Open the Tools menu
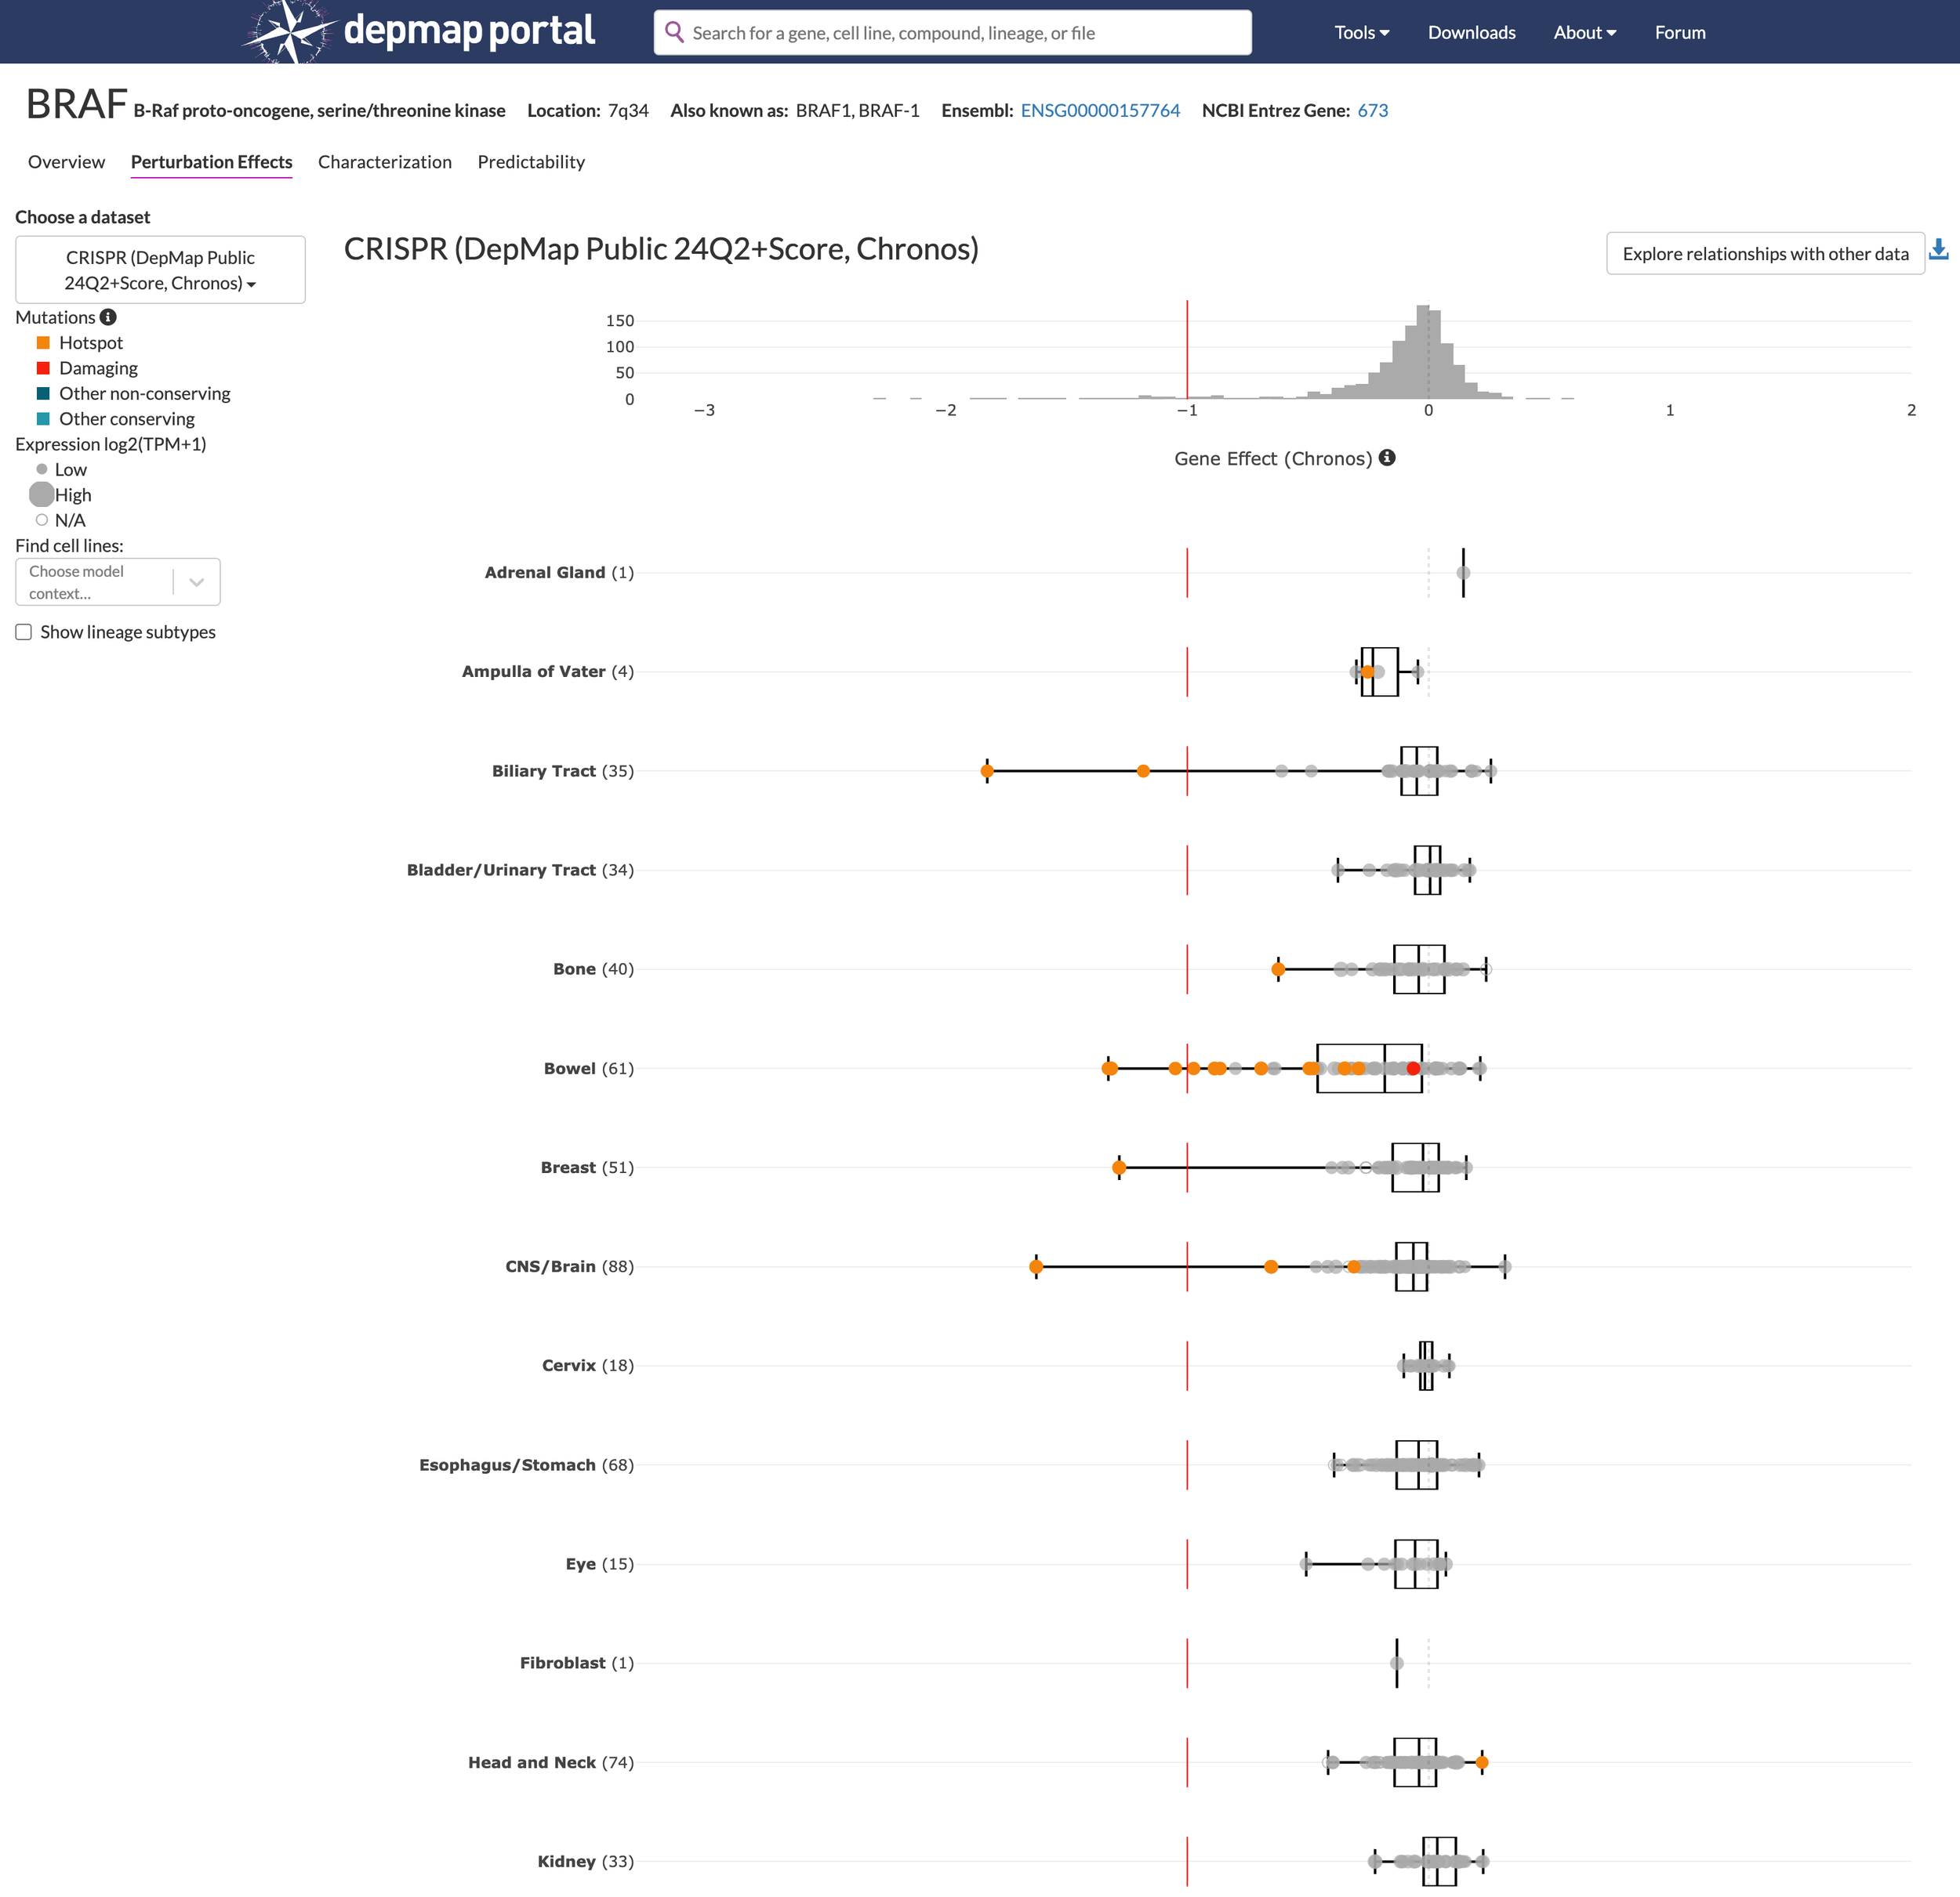This screenshot has height=1897, width=1960. [1361, 32]
